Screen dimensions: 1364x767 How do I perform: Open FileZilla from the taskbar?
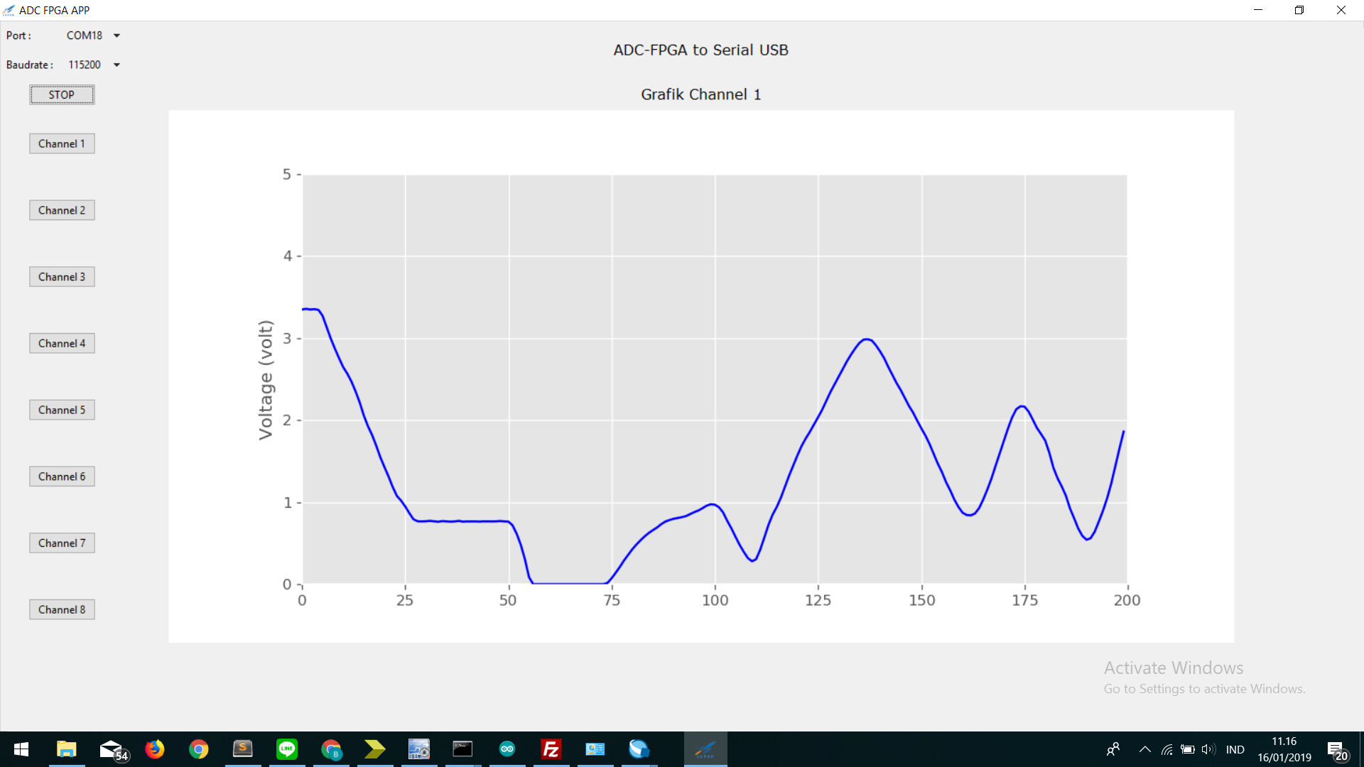coord(551,749)
